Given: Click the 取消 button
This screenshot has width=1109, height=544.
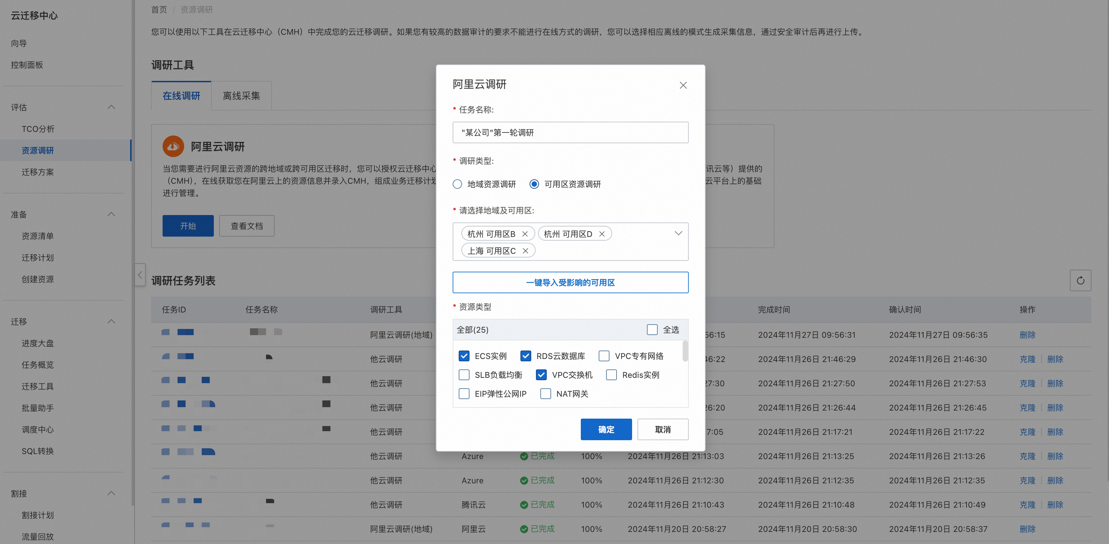Looking at the screenshot, I should 662,429.
